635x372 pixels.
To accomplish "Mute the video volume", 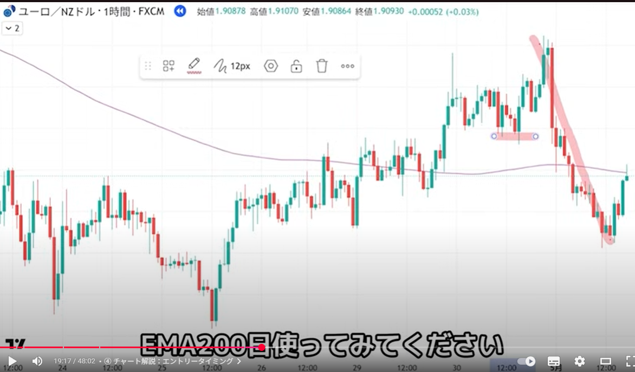I will pyautogui.click(x=37, y=361).
